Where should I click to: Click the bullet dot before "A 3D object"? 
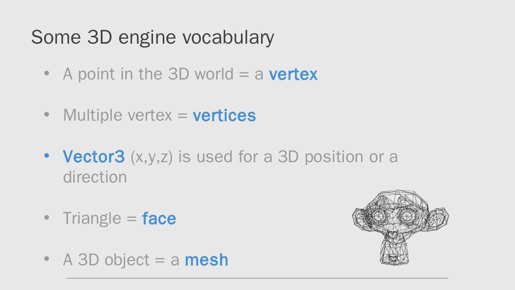46,258
